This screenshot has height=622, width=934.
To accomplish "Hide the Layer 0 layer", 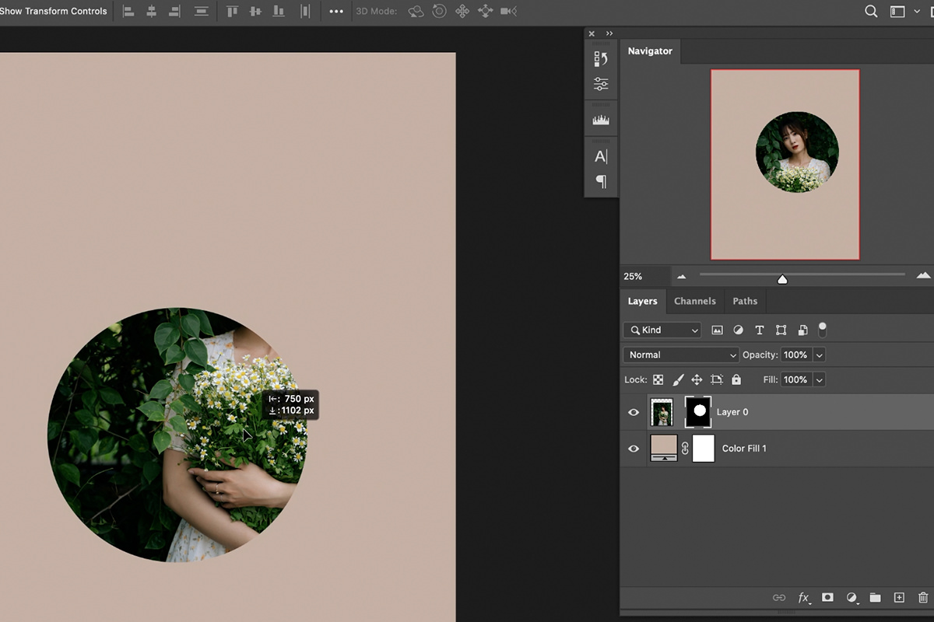I will coord(634,412).
